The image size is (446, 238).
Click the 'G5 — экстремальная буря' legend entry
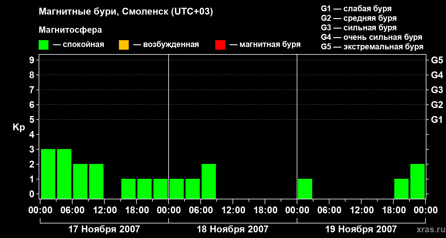[372, 47]
